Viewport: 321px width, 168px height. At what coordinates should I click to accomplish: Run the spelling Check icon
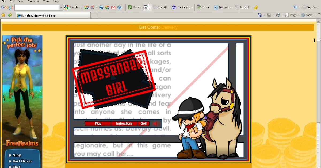coord(199,7)
